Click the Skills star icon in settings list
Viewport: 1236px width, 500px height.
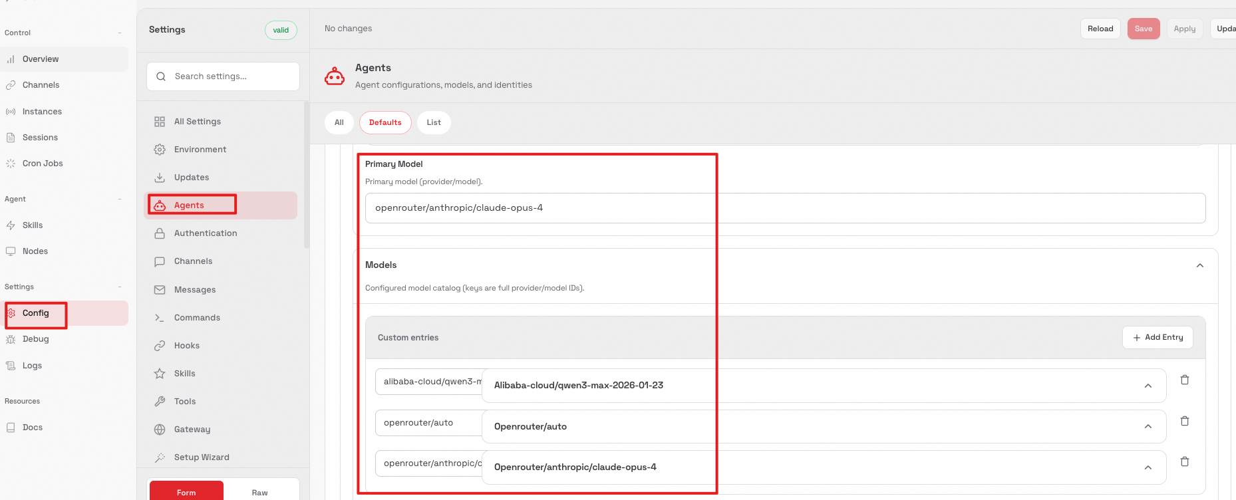click(160, 374)
